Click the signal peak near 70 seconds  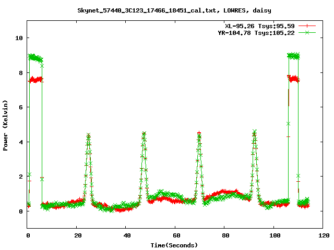199,133
